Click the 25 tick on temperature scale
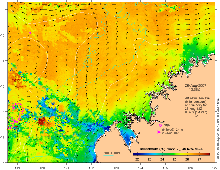The image size is (220, 170). pyautogui.click(x=174, y=159)
